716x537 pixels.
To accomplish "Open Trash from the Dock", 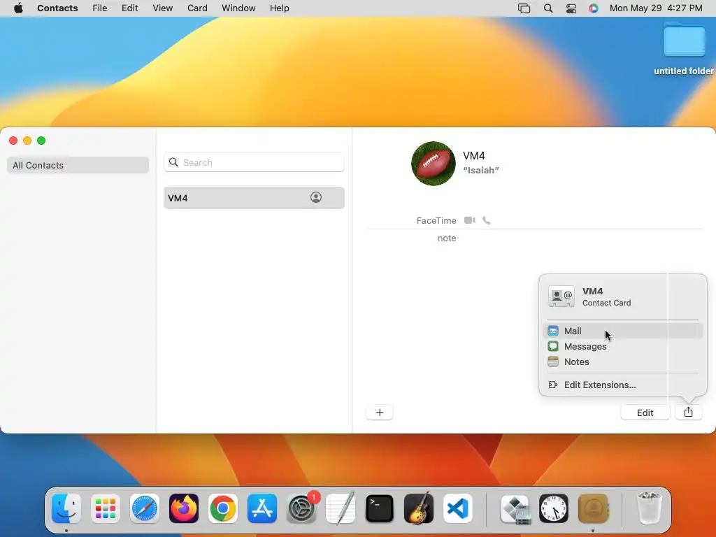I will click(649, 508).
